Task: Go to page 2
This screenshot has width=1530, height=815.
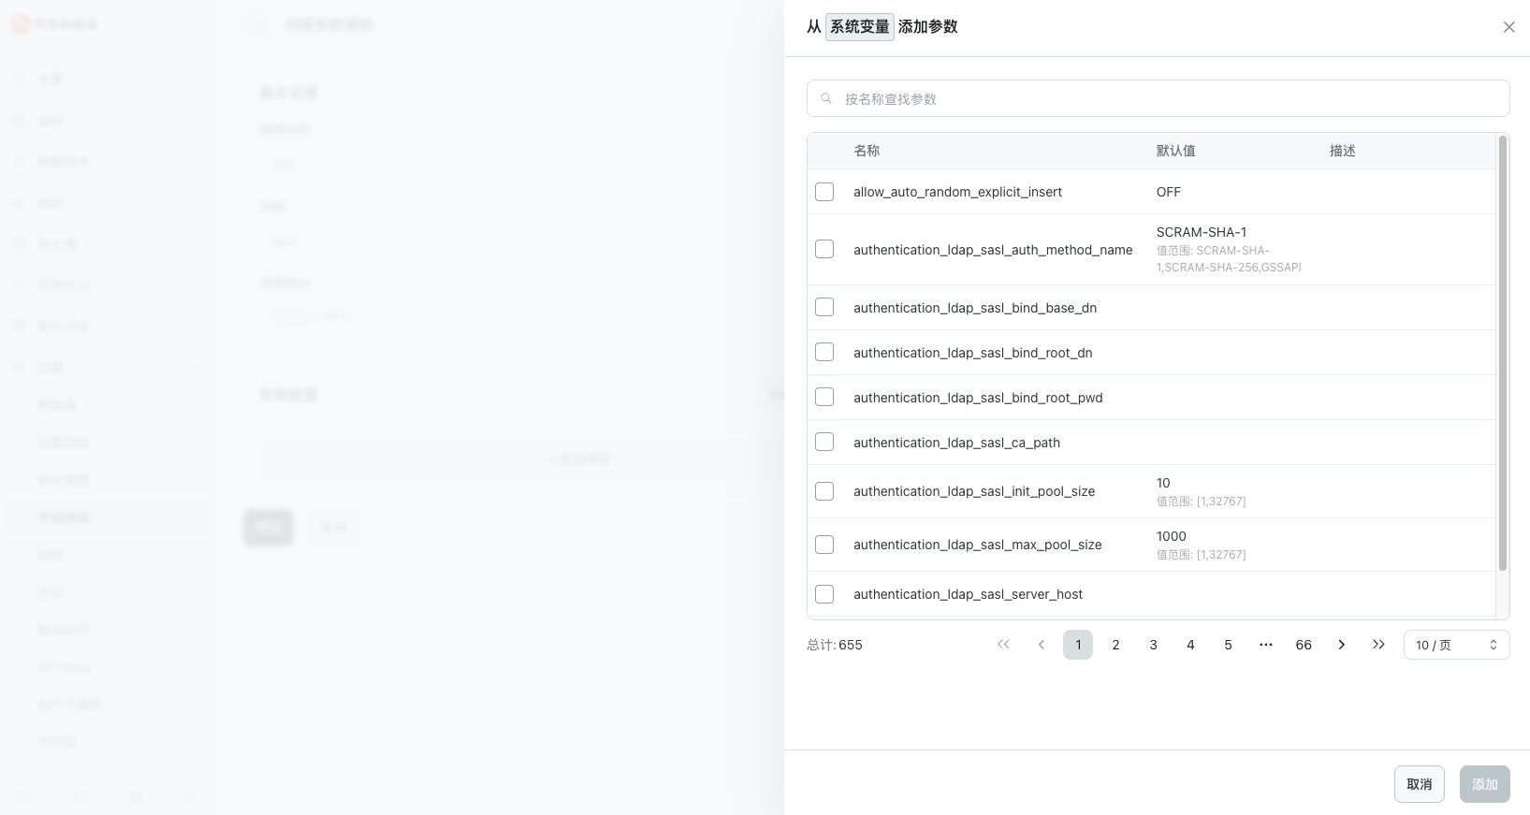Action: pyautogui.click(x=1115, y=645)
